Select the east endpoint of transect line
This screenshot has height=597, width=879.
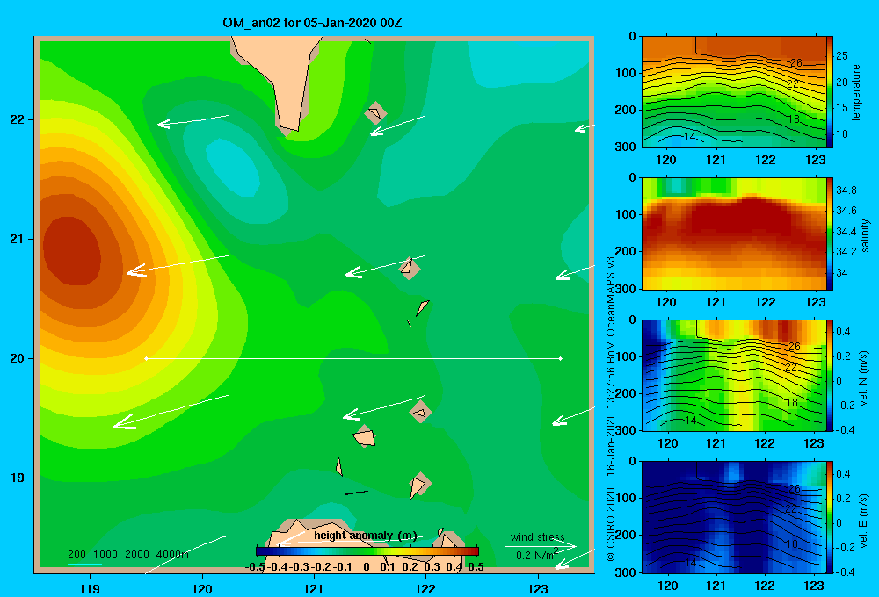561,358
